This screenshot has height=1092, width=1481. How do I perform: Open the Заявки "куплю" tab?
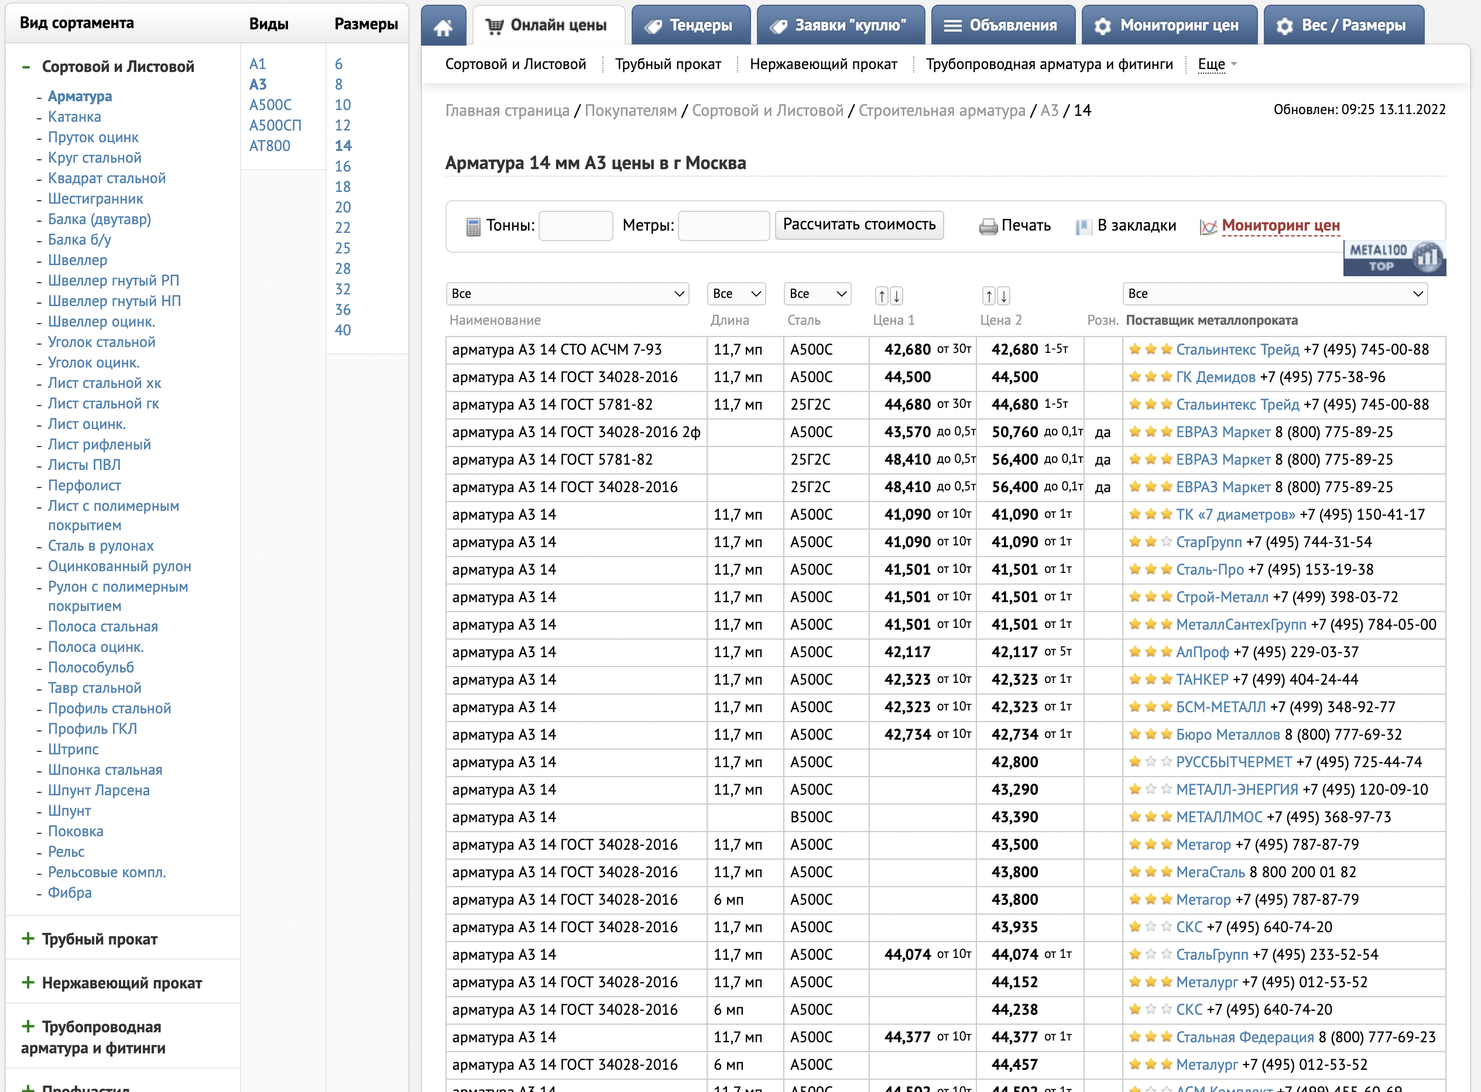[x=841, y=26]
